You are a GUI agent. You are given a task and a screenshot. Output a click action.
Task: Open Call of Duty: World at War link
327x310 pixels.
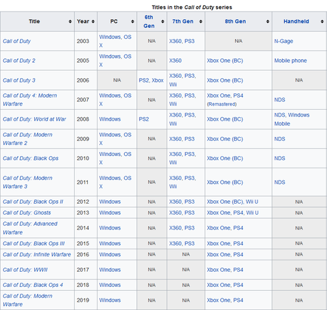34,119
